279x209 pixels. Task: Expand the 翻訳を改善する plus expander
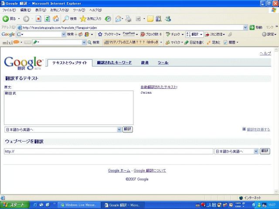(x=244, y=129)
